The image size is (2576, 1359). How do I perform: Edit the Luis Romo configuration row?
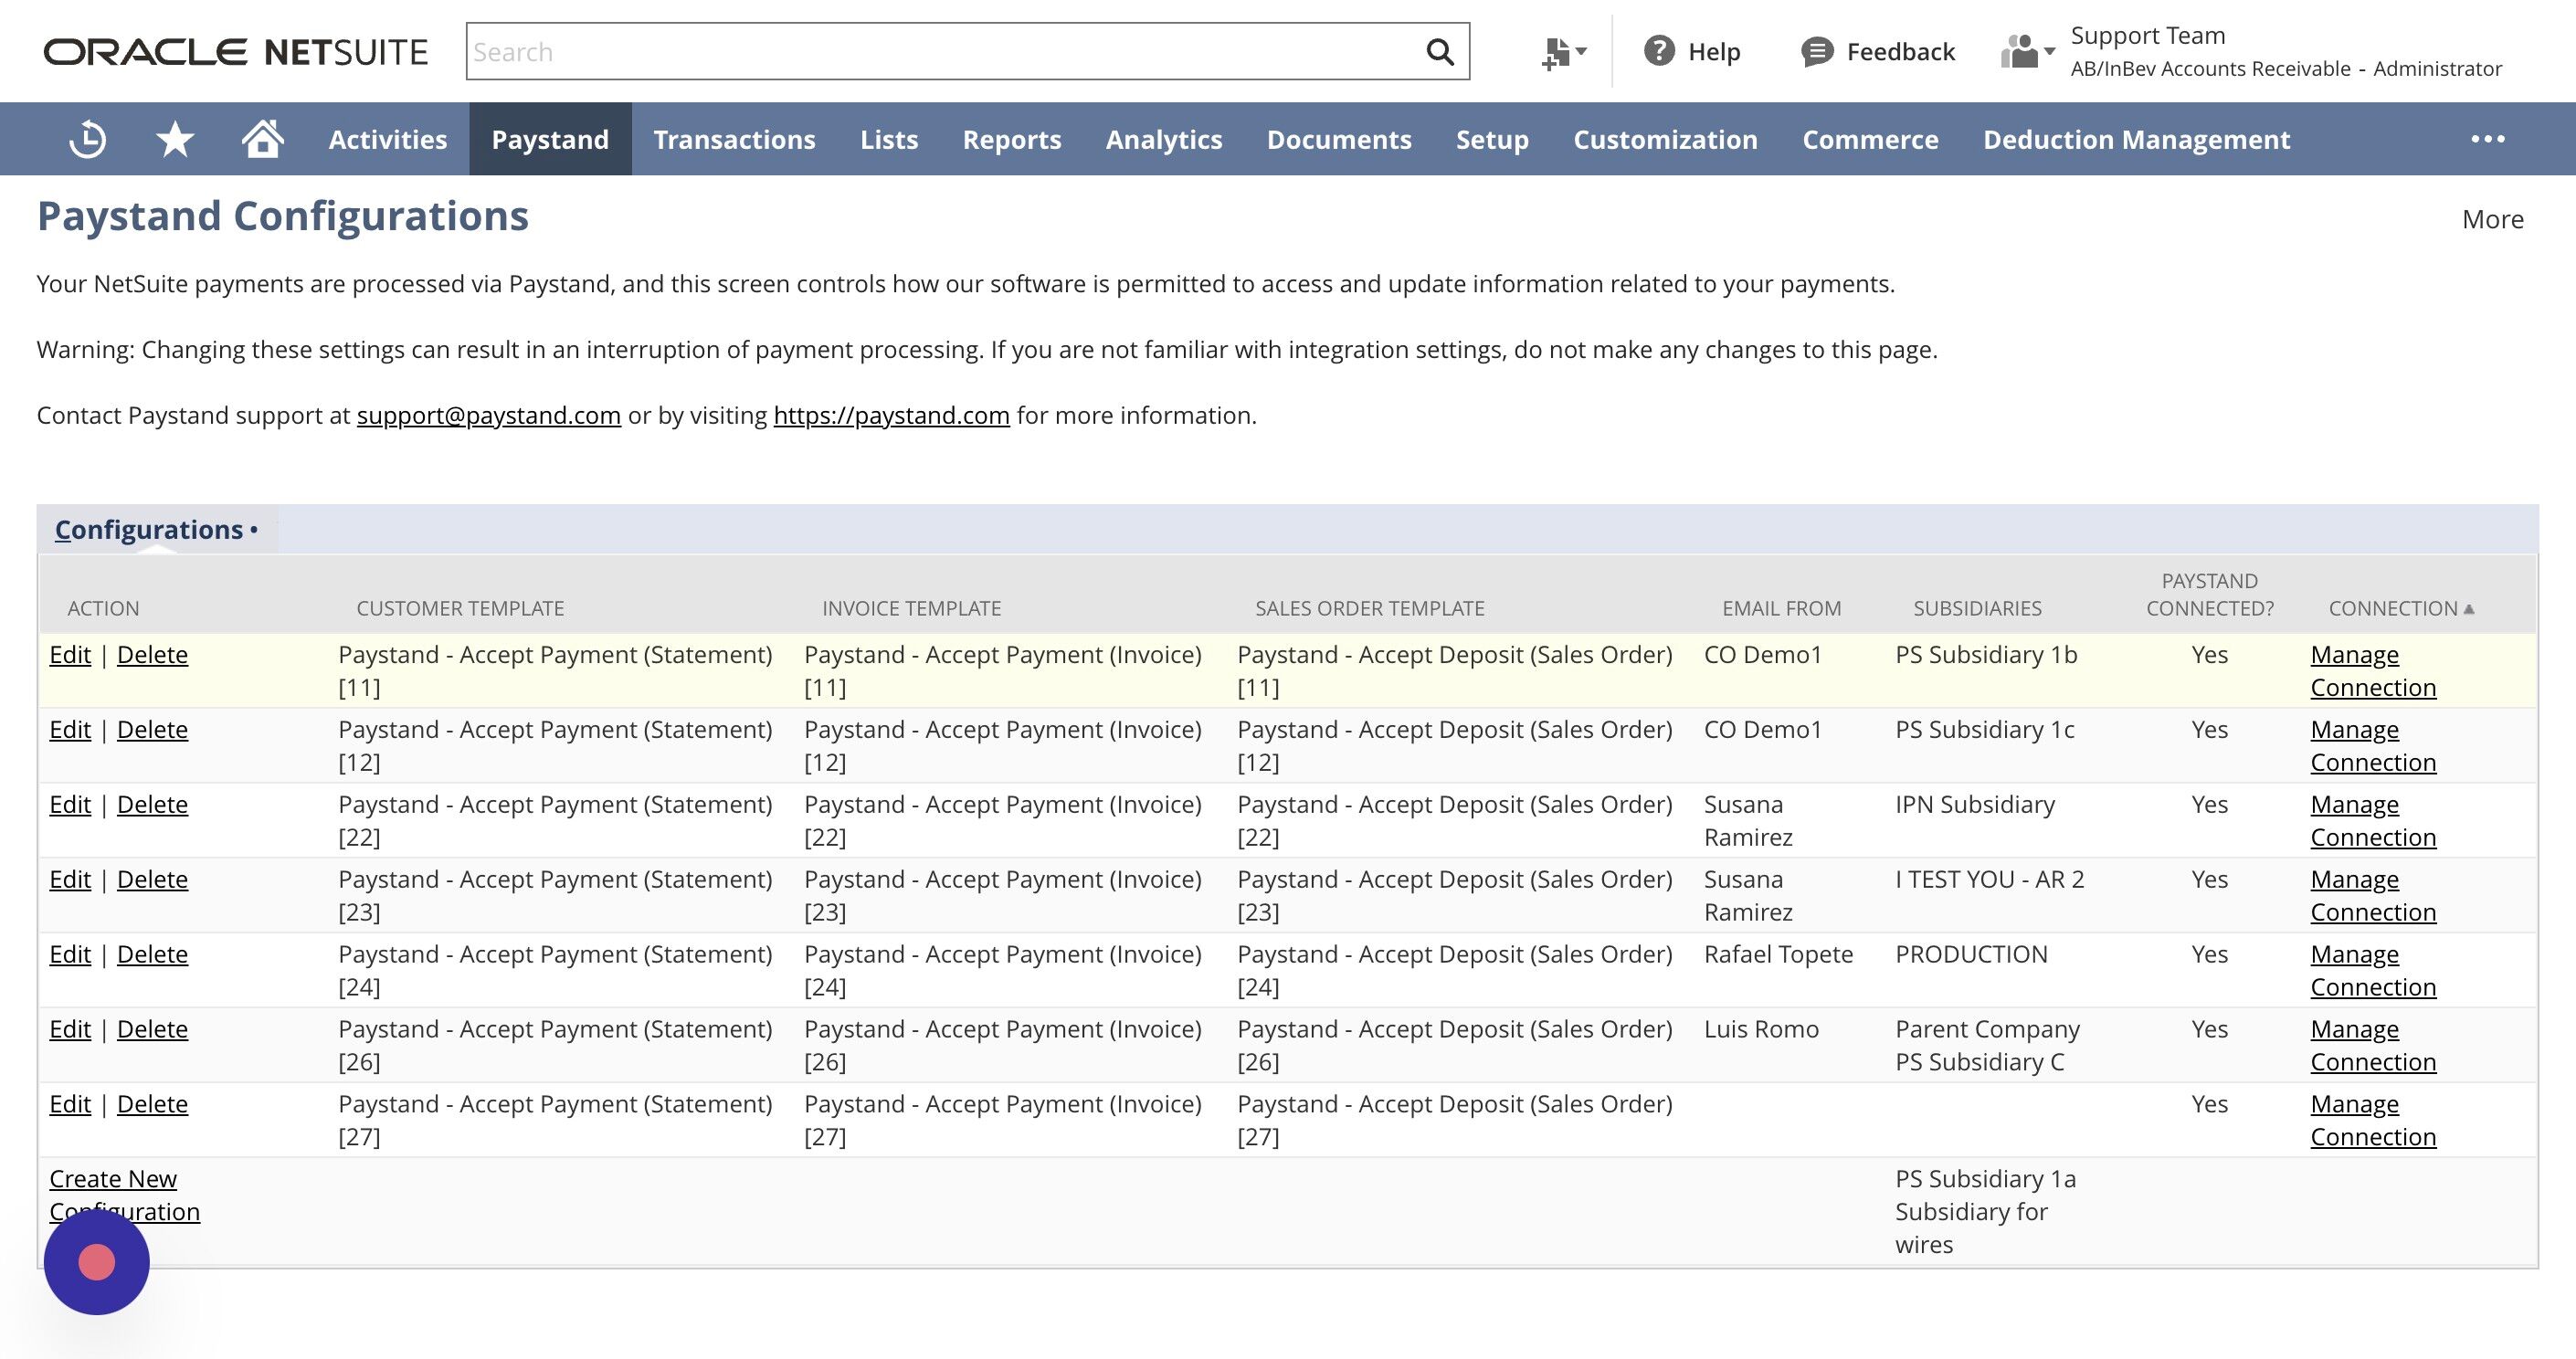[70, 1029]
